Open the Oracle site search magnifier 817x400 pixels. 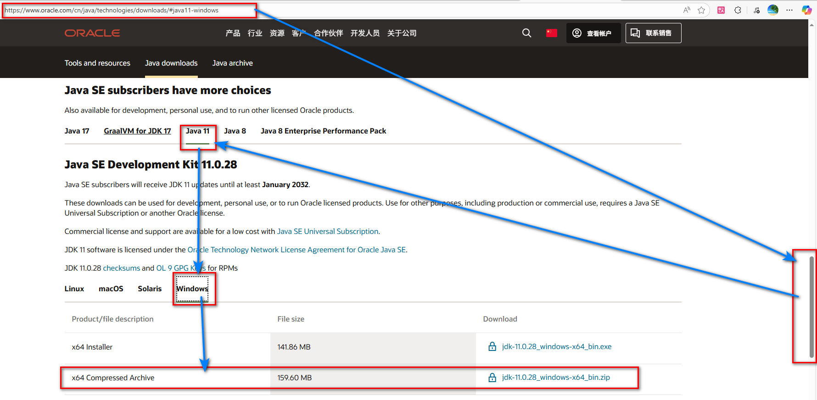tap(527, 33)
